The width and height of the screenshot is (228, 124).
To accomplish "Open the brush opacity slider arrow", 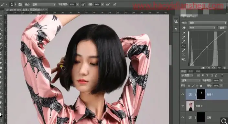I will (78, 5).
